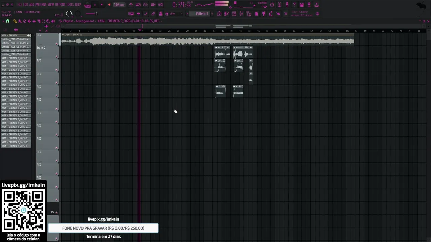Click the time display 0:39:98
Viewport: 431px width, 242px height.
[x=181, y=5]
